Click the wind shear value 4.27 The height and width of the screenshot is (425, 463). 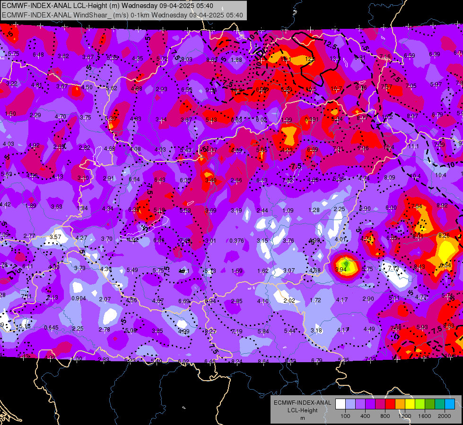pyautogui.click(x=81, y=238)
